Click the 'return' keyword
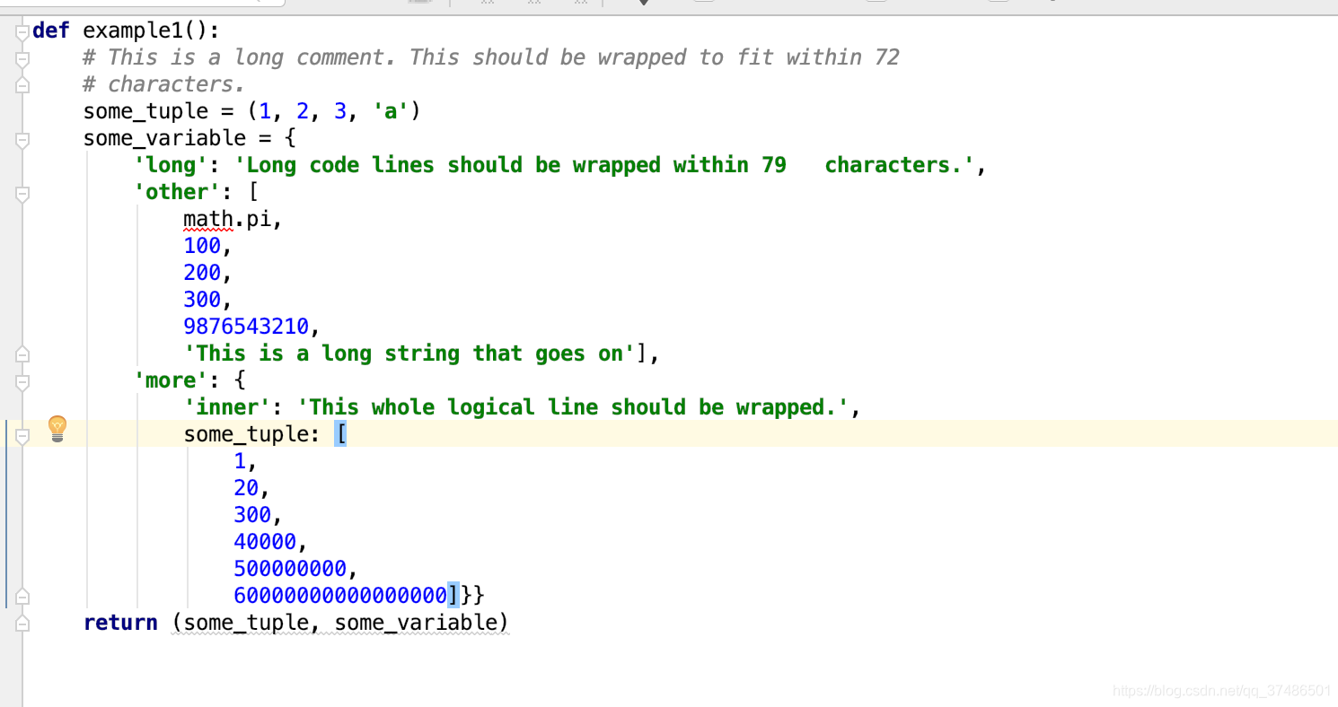This screenshot has width=1338, height=707. (x=120, y=623)
